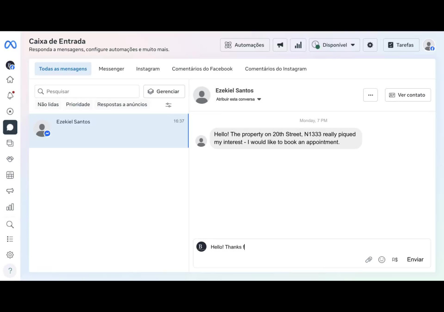The width and height of the screenshot is (444, 312).
Task: Send the message with Enviar
Action: 415,260
